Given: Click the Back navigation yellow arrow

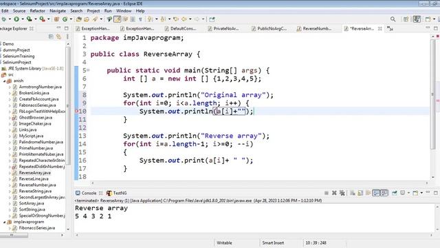Looking at the screenshot, I should click(184, 19).
